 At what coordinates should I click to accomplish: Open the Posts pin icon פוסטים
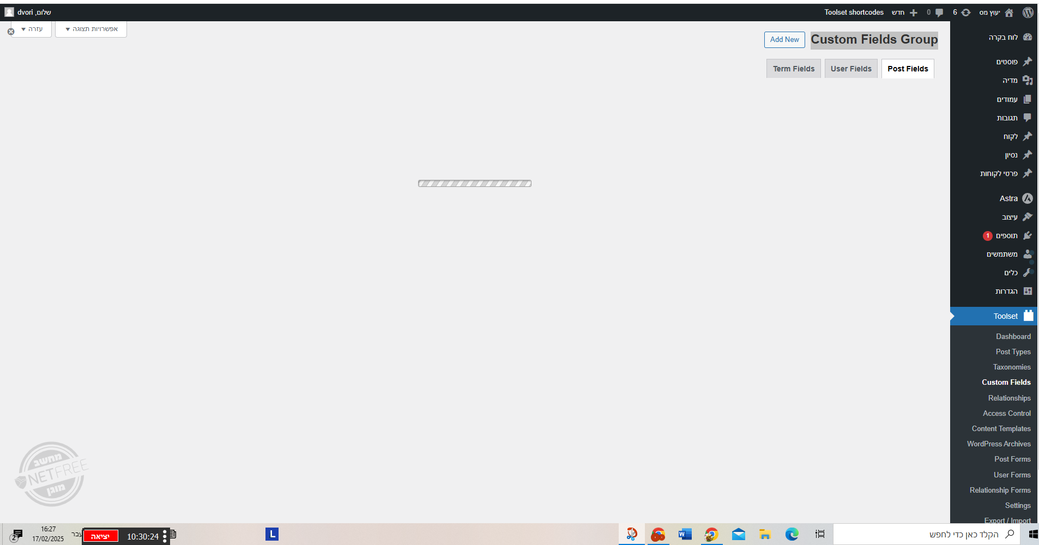click(1028, 62)
